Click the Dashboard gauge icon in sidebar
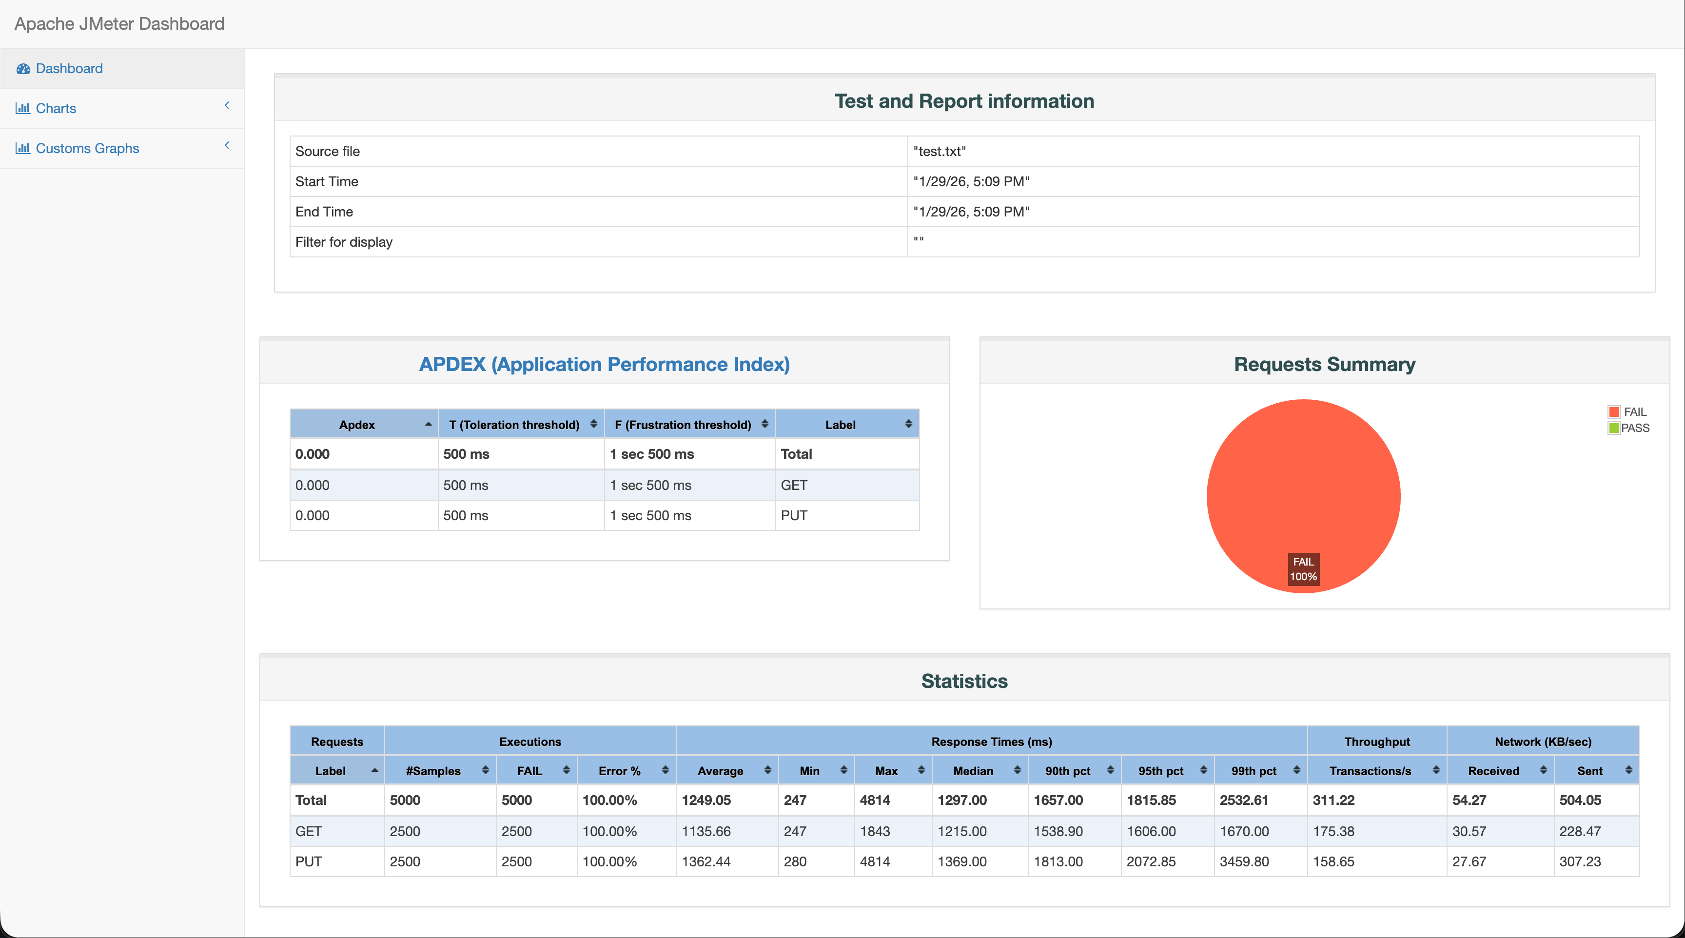 pos(23,69)
